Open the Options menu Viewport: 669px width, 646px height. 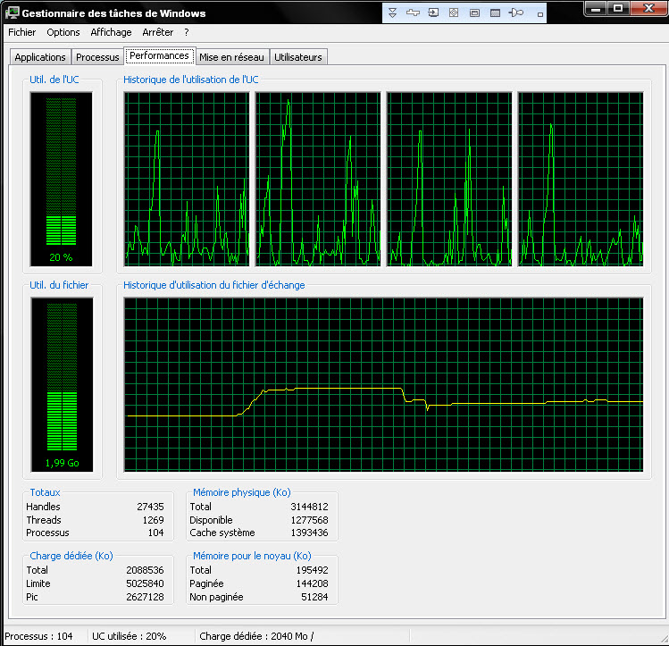point(63,32)
